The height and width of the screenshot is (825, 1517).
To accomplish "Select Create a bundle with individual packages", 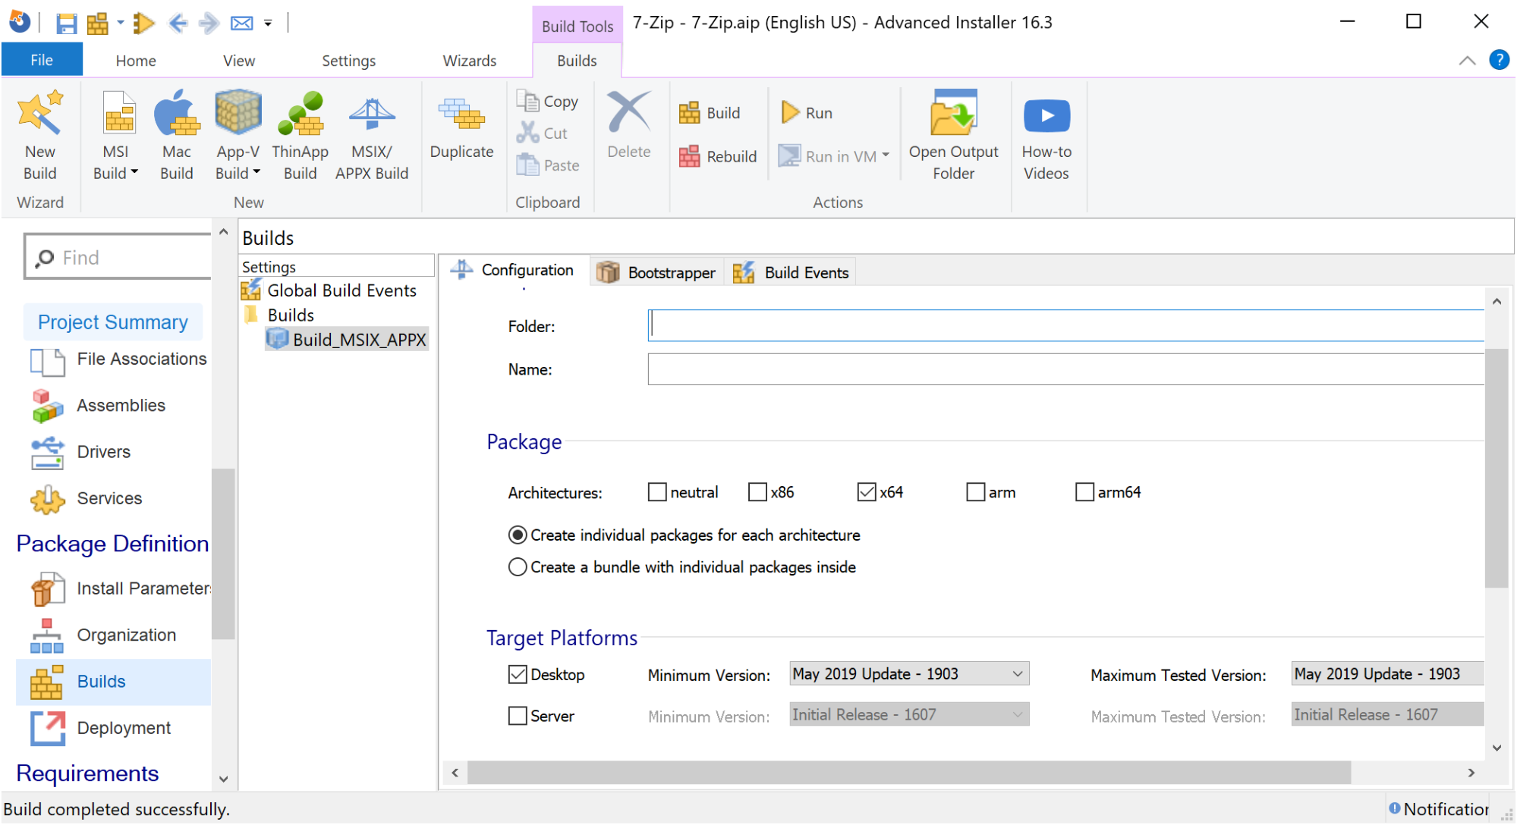I will point(518,567).
